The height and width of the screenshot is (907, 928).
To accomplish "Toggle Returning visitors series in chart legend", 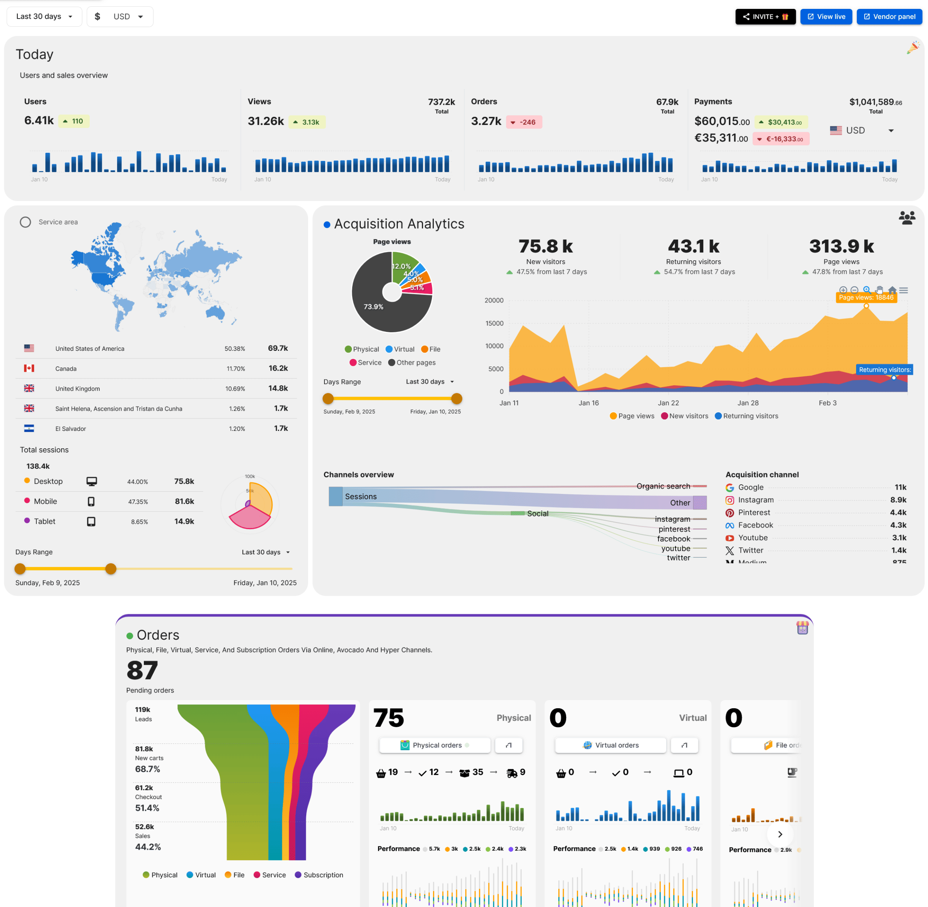I will point(746,416).
